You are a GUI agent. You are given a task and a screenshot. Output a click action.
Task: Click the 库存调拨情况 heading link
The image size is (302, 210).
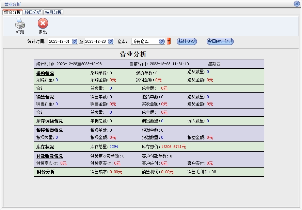tap(49, 121)
